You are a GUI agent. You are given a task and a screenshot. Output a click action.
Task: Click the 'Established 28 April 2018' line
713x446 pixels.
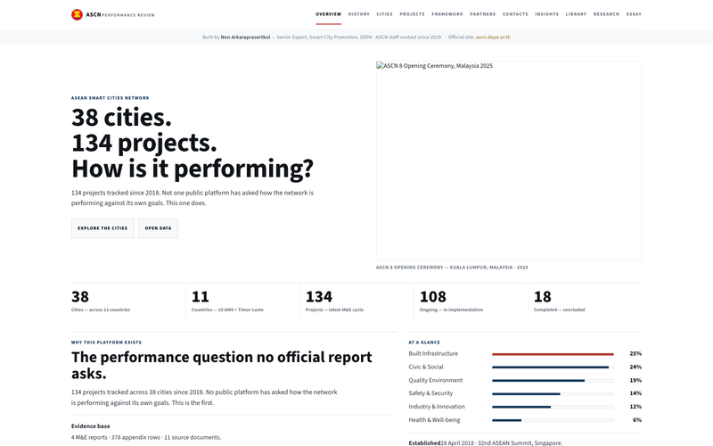coord(485,442)
